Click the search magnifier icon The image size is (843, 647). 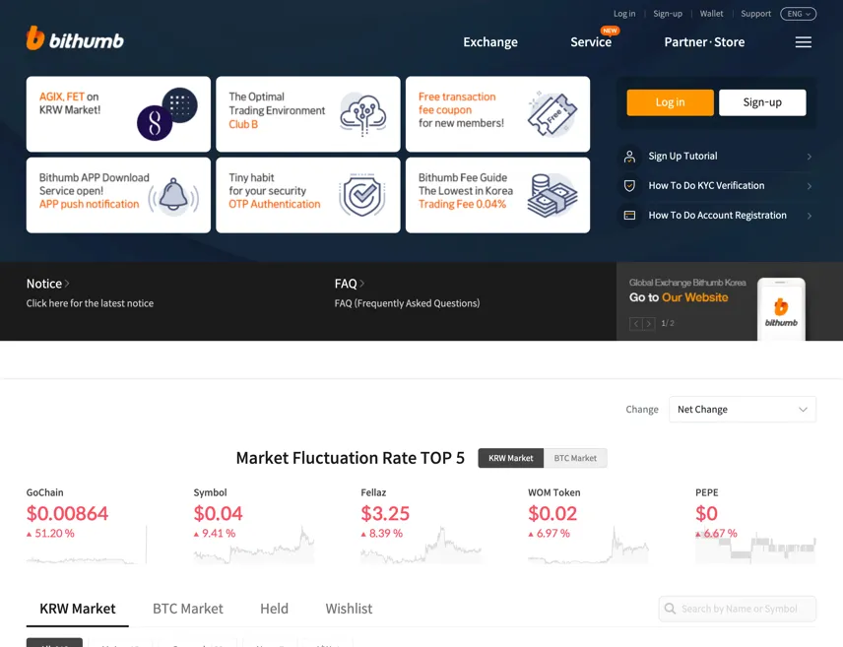pyautogui.click(x=670, y=609)
